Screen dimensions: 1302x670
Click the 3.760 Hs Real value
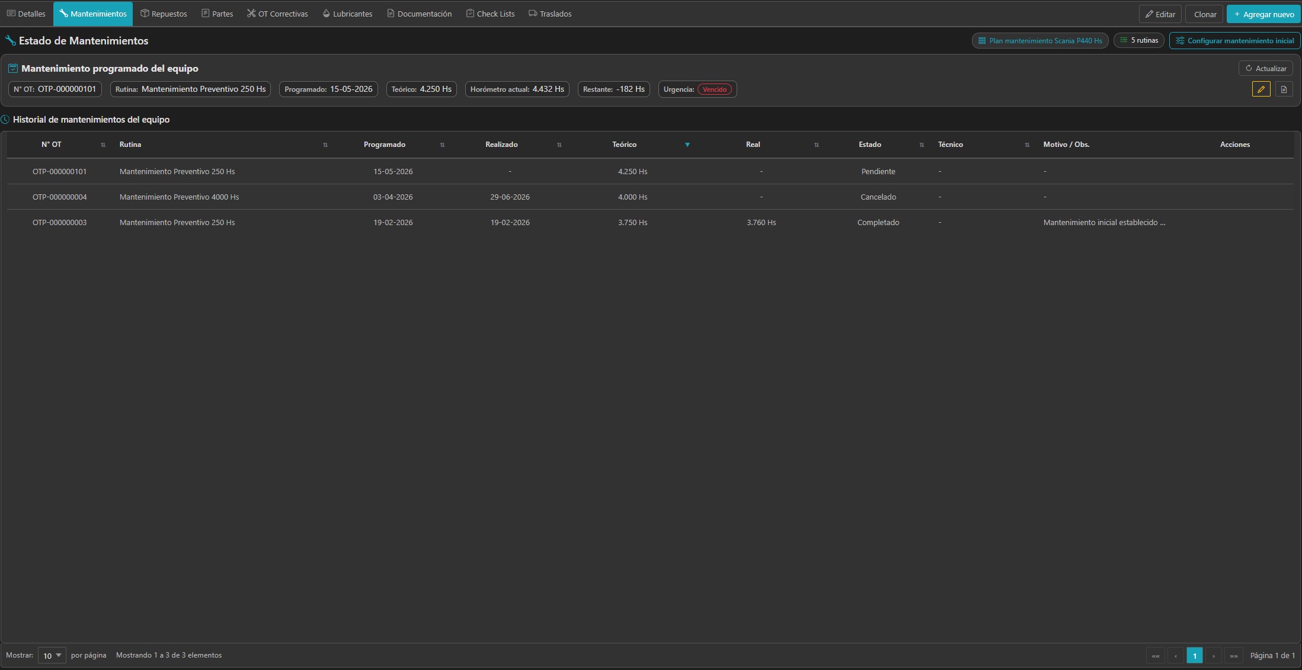click(x=762, y=222)
